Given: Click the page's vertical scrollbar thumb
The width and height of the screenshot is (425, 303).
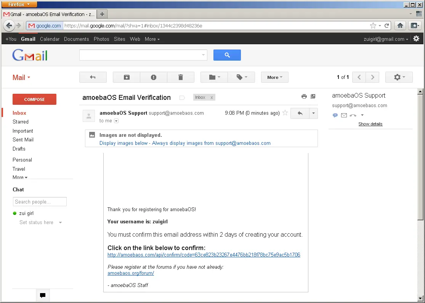Looking at the screenshot, I should [420, 157].
